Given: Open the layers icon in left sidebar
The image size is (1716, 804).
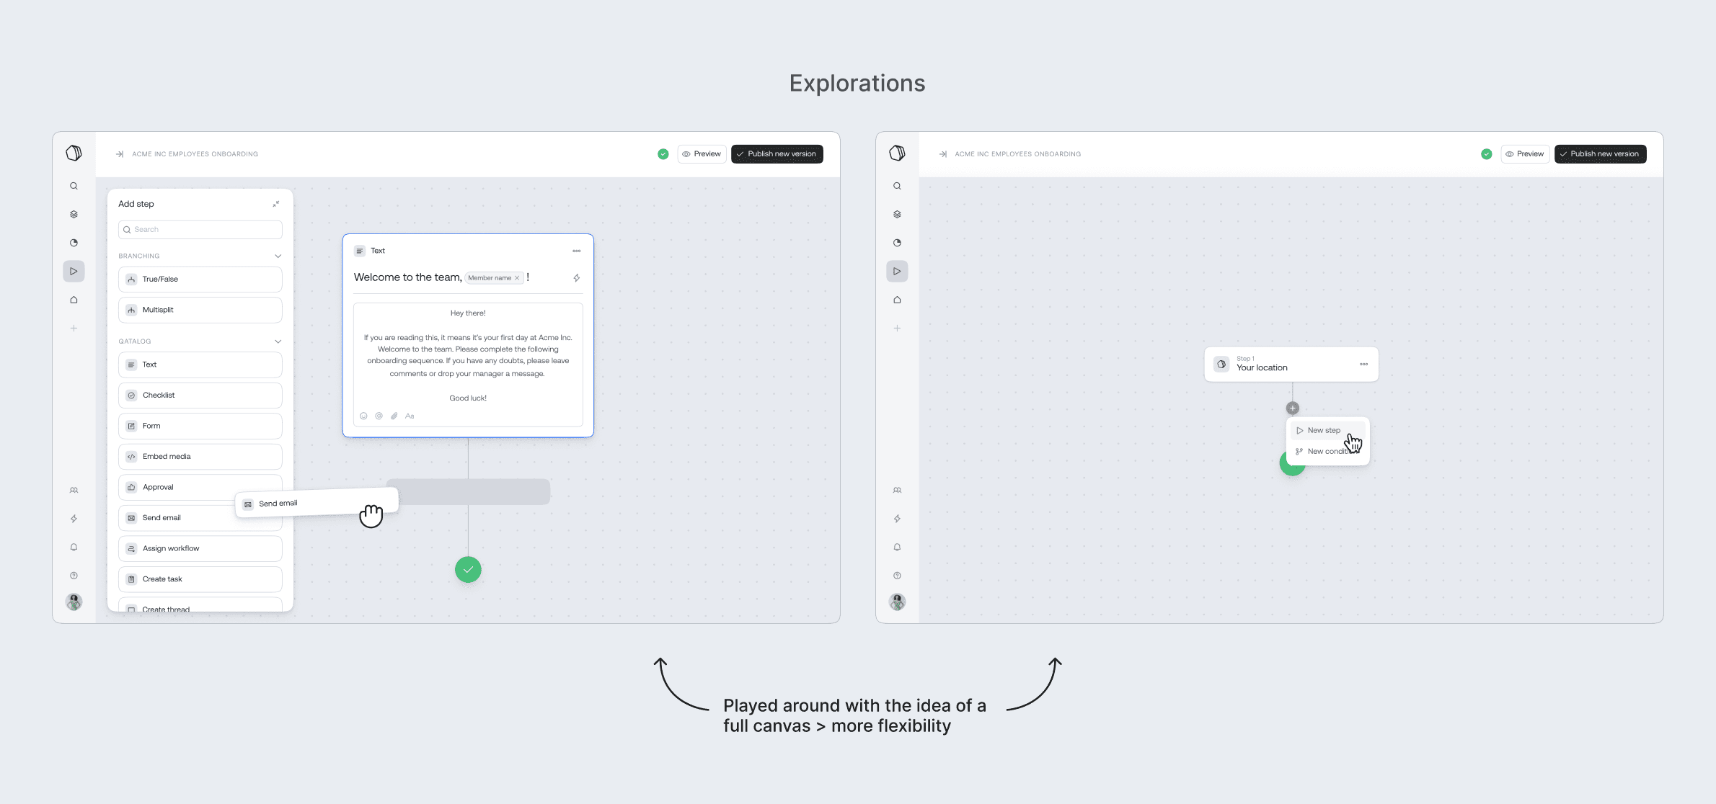Looking at the screenshot, I should point(74,214).
